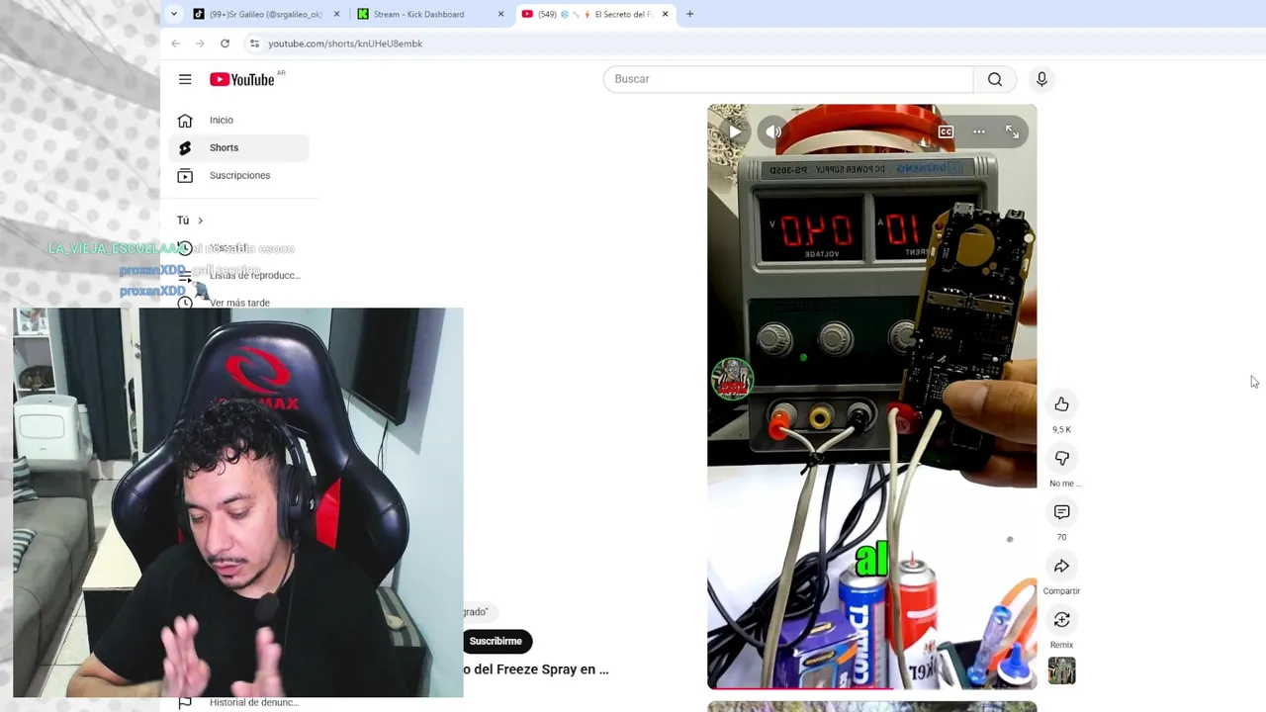
Task: Dislike the Short with thumbs down
Action: (x=1061, y=458)
